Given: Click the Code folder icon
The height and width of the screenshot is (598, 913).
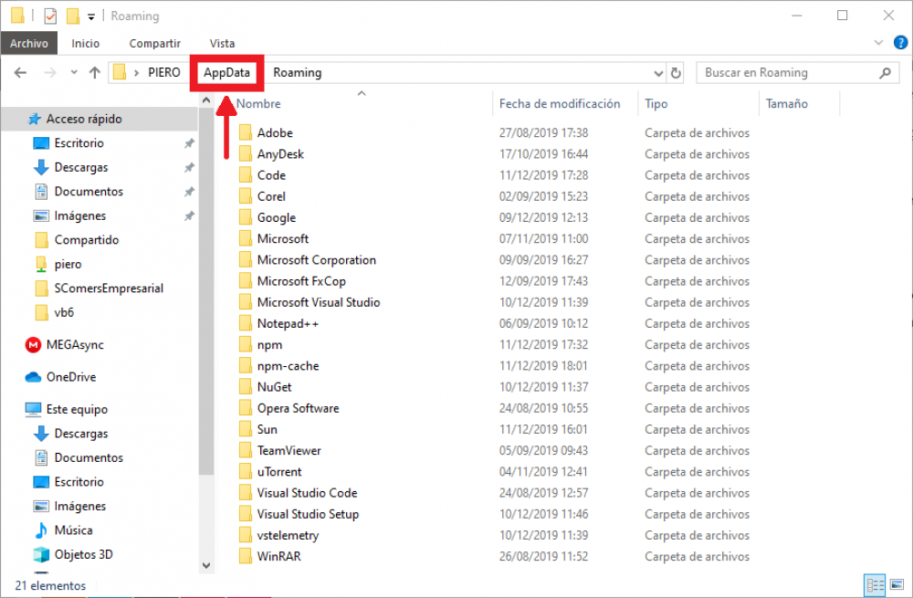Looking at the screenshot, I should pyautogui.click(x=246, y=175).
